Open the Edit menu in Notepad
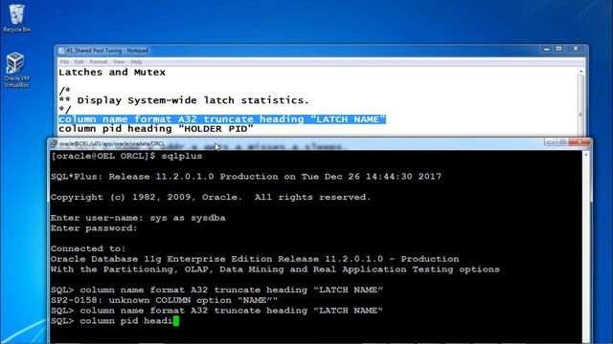Screen dimensions: 613x344 click(x=79, y=62)
